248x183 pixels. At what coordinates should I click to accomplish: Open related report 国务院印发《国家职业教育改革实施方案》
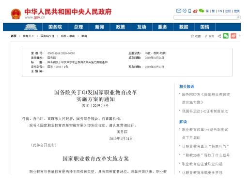click(206, 99)
